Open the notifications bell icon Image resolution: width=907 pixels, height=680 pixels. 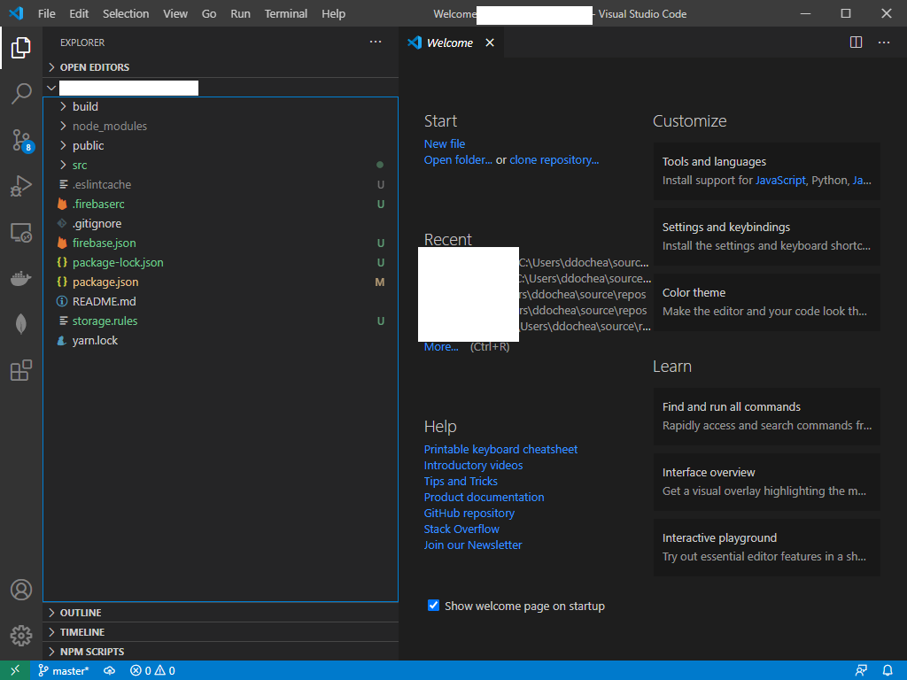coord(887,671)
